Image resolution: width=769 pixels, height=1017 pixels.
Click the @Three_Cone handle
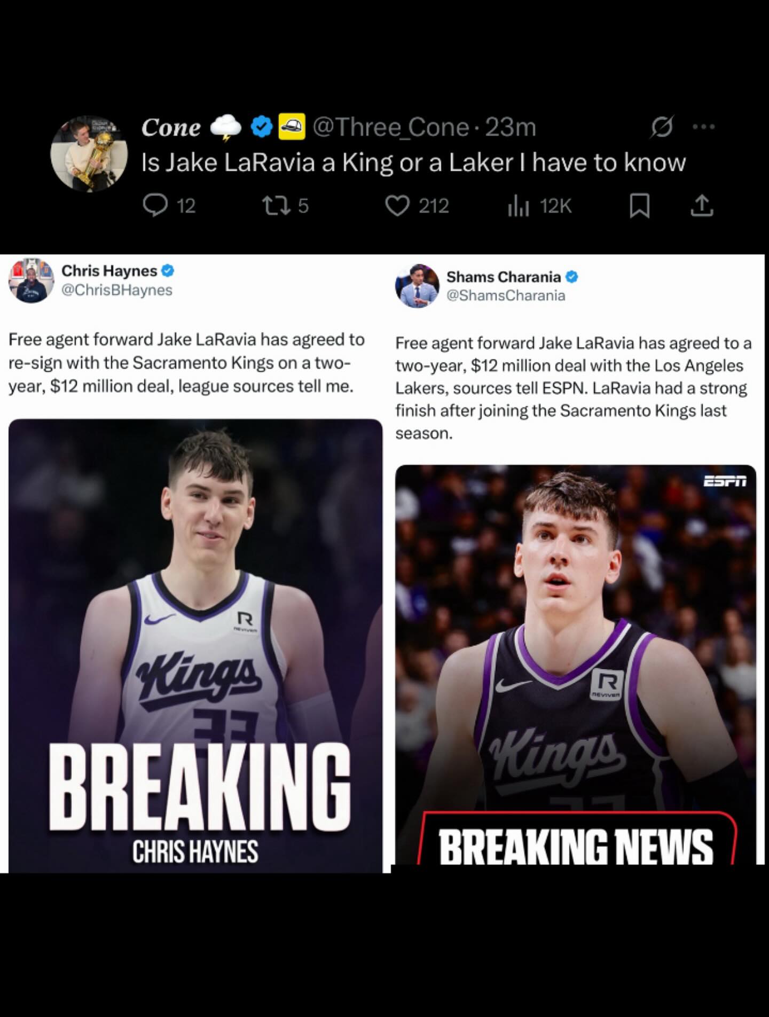click(390, 127)
